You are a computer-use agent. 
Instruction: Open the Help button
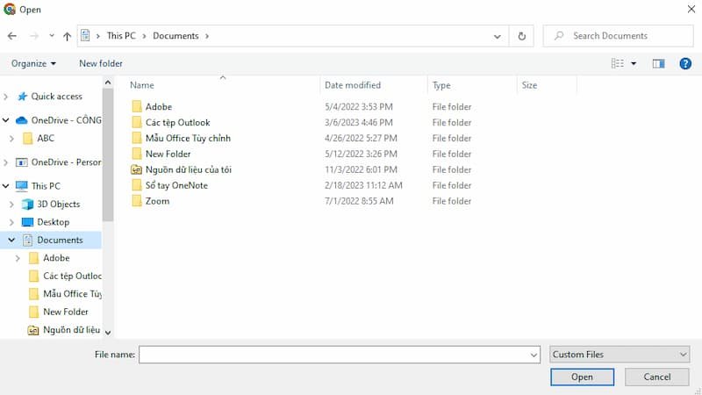[685, 63]
